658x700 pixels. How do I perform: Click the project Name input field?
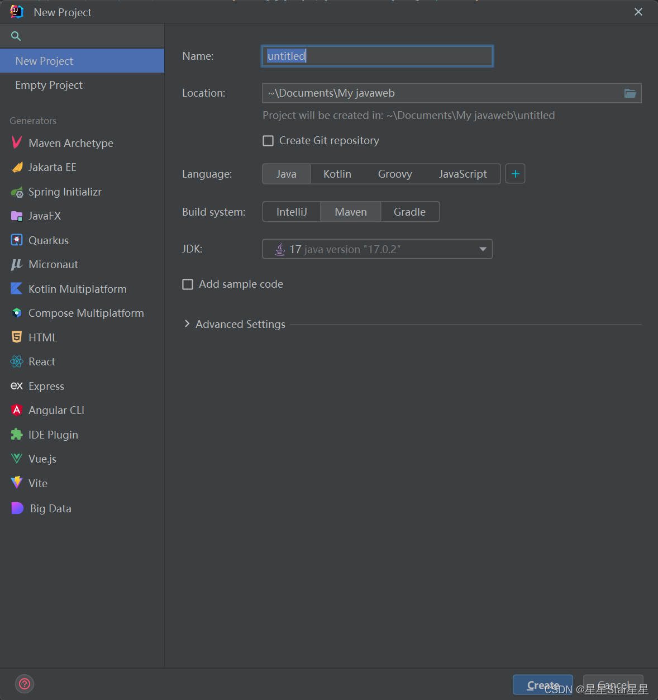[377, 56]
